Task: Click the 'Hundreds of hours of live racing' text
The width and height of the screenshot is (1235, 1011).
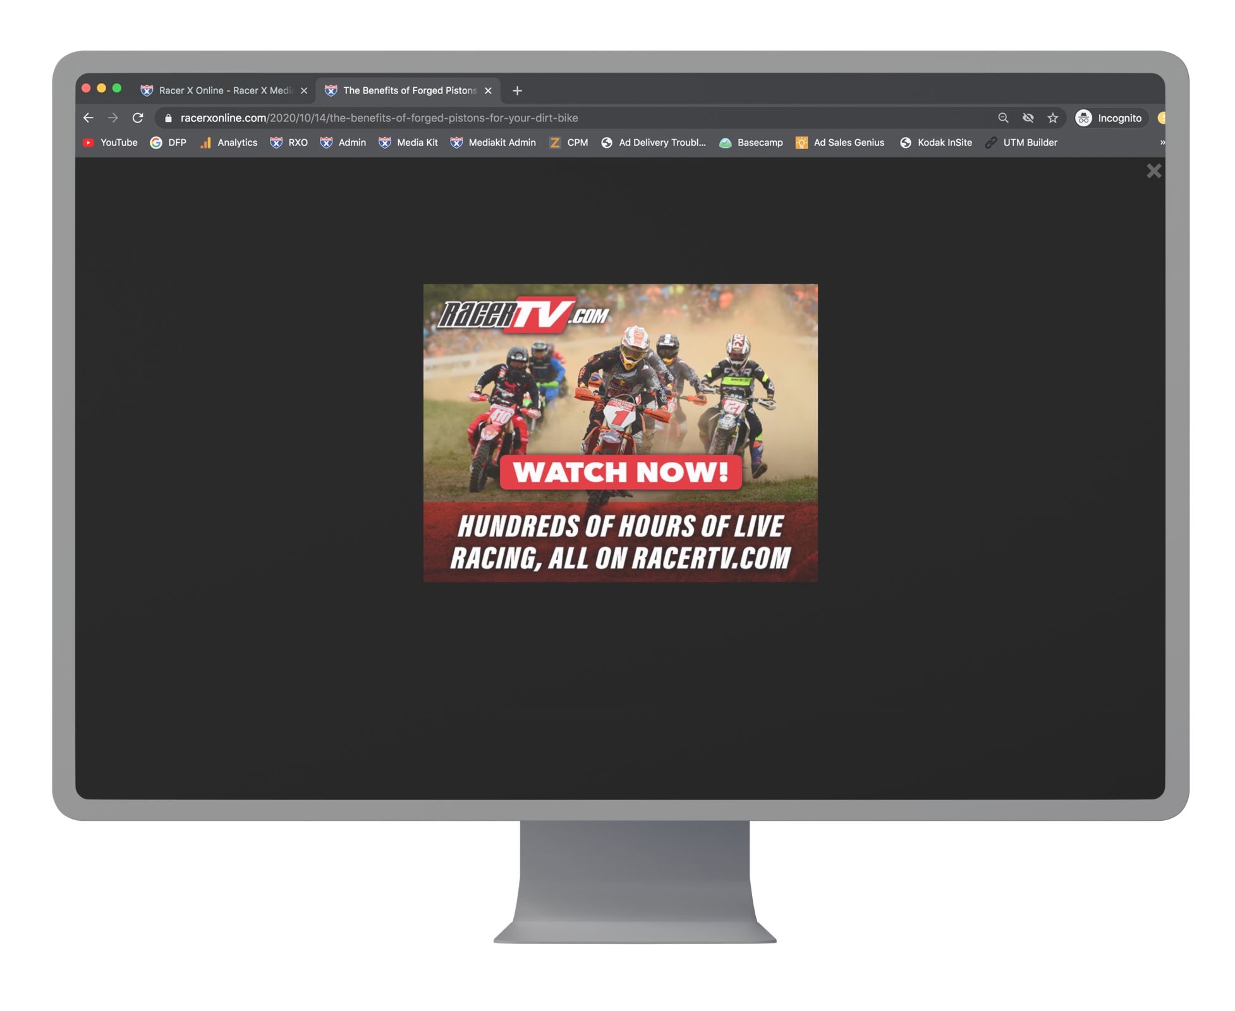Action: pos(621,542)
